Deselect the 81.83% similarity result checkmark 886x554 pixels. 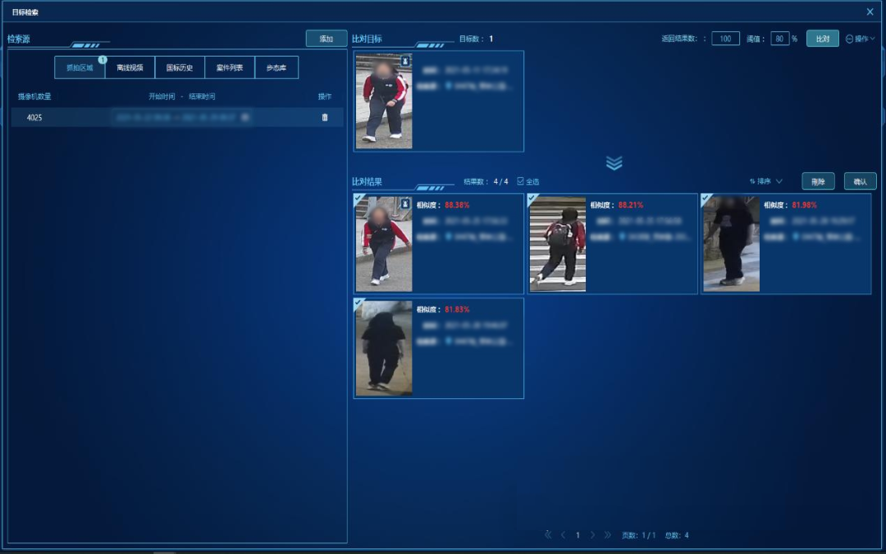(x=358, y=302)
